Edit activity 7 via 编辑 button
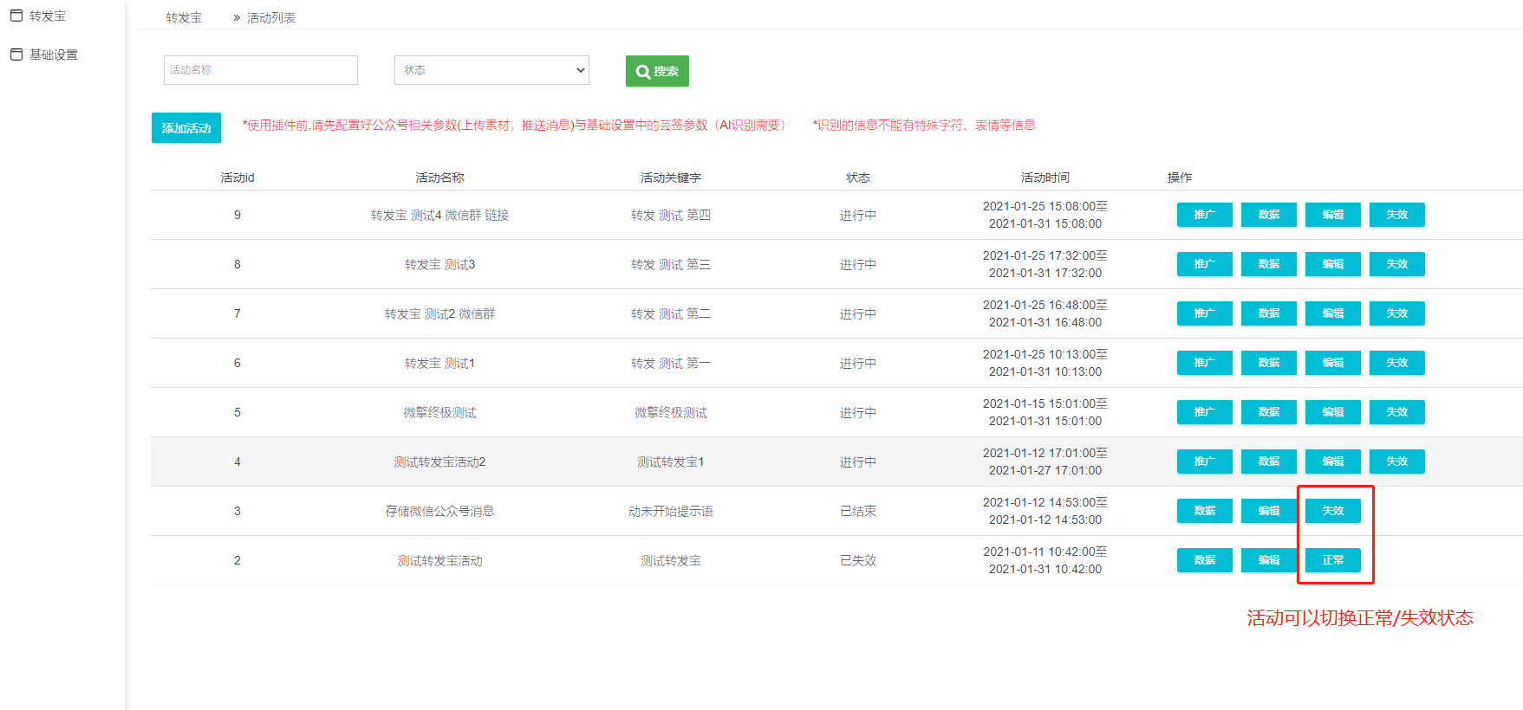Screen dimensions: 1523x710 [x=1332, y=313]
